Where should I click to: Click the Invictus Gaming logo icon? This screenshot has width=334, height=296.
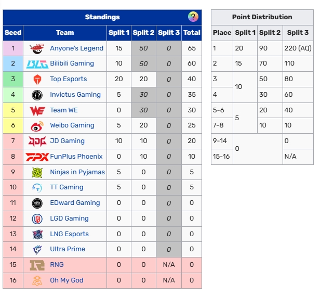(37, 95)
